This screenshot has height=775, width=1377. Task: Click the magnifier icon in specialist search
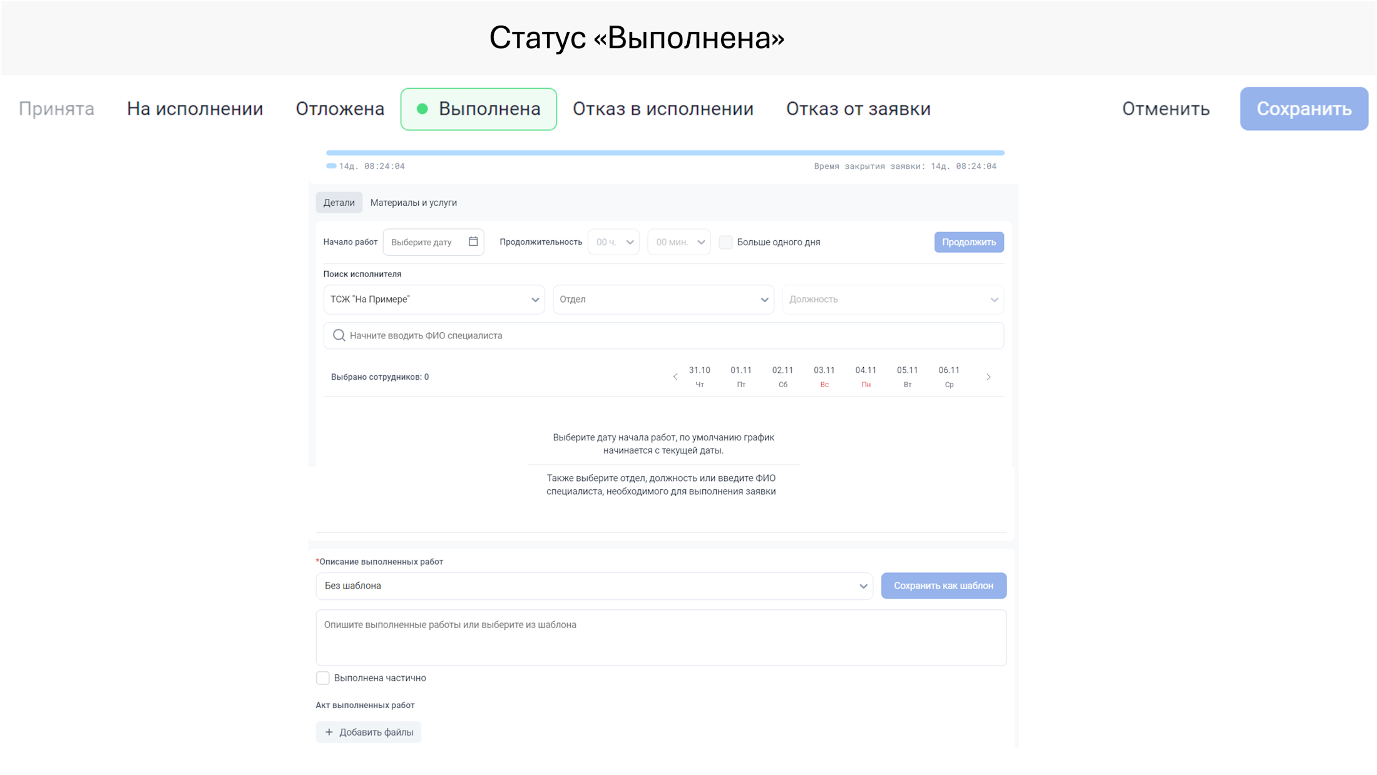339,335
